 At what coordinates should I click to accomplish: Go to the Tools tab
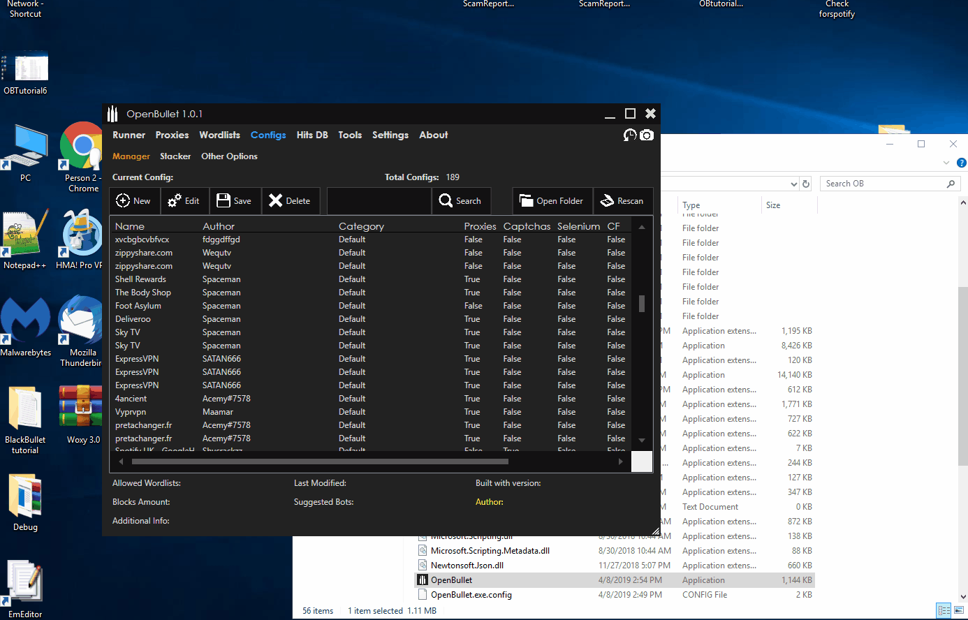pos(350,135)
